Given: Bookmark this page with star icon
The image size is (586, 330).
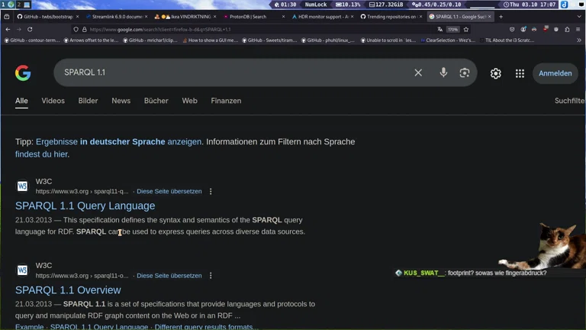Looking at the screenshot, I should tap(466, 29).
